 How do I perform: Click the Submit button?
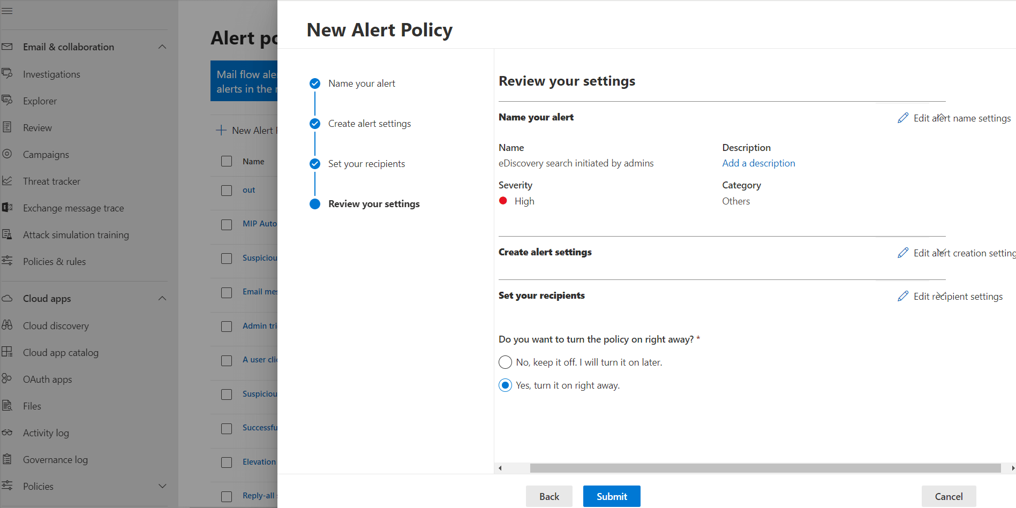tap(611, 496)
